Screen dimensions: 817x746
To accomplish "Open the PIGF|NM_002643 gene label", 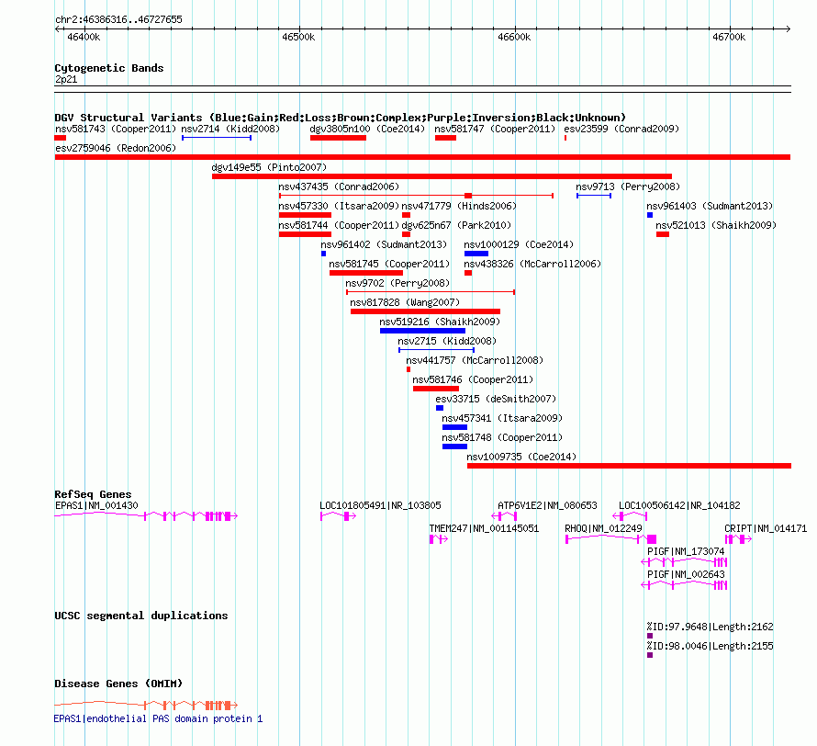I will click(686, 574).
